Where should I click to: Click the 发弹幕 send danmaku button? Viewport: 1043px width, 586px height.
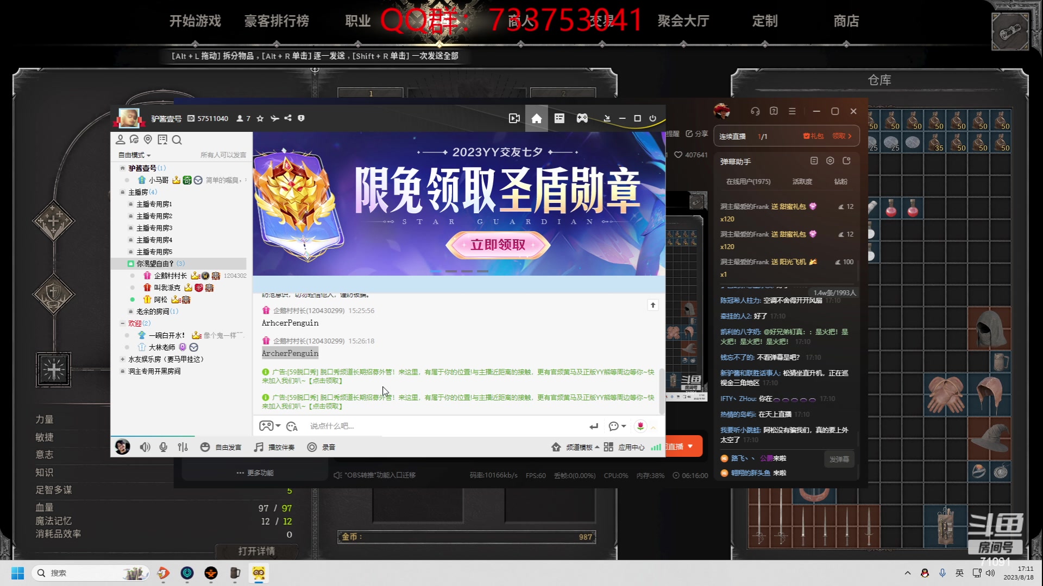coord(839,459)
